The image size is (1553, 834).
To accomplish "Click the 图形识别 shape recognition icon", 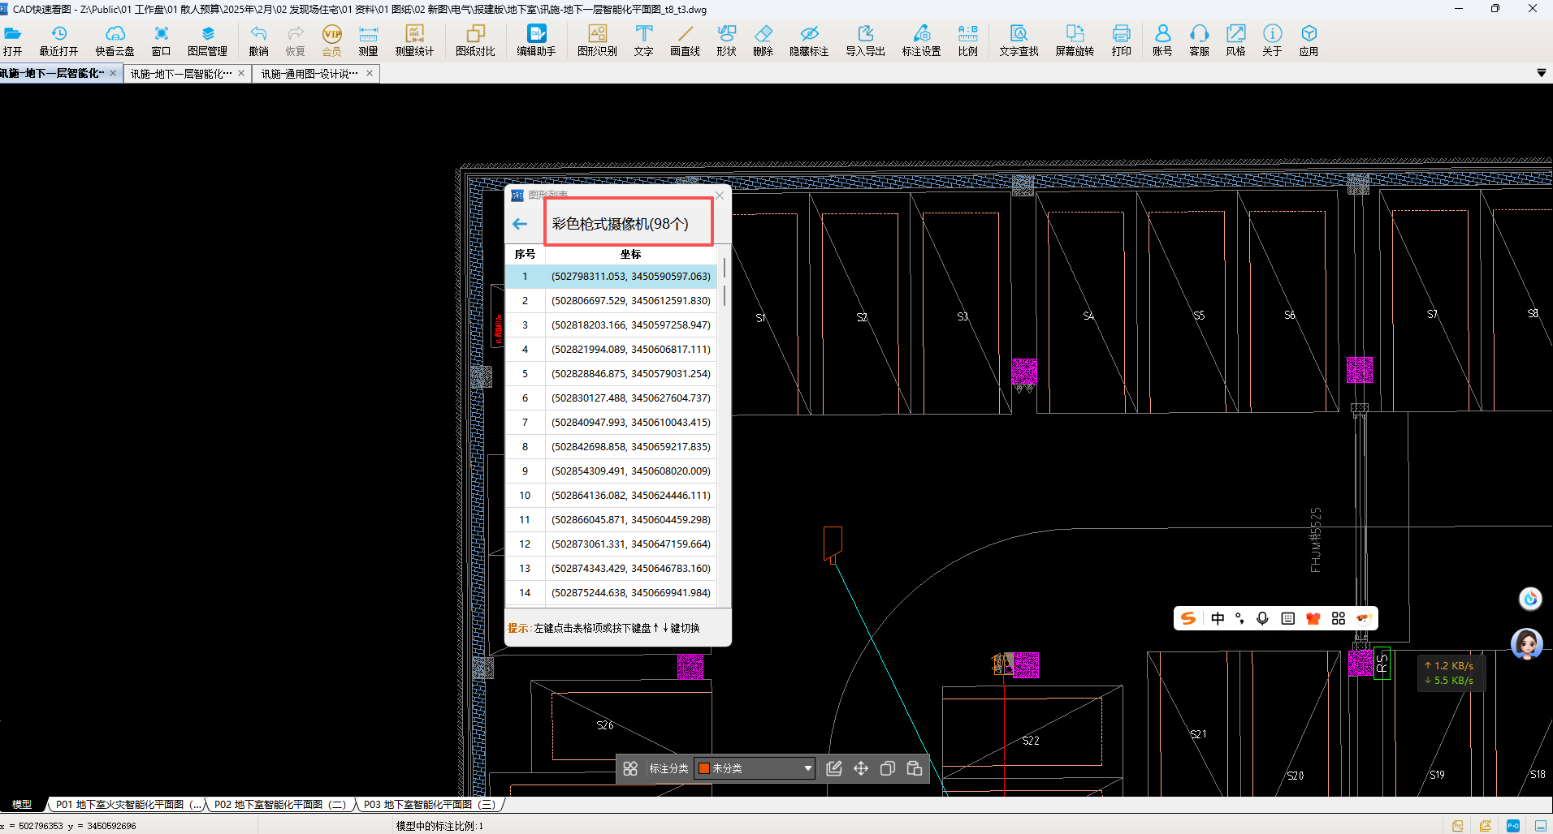I will (597, 40).
